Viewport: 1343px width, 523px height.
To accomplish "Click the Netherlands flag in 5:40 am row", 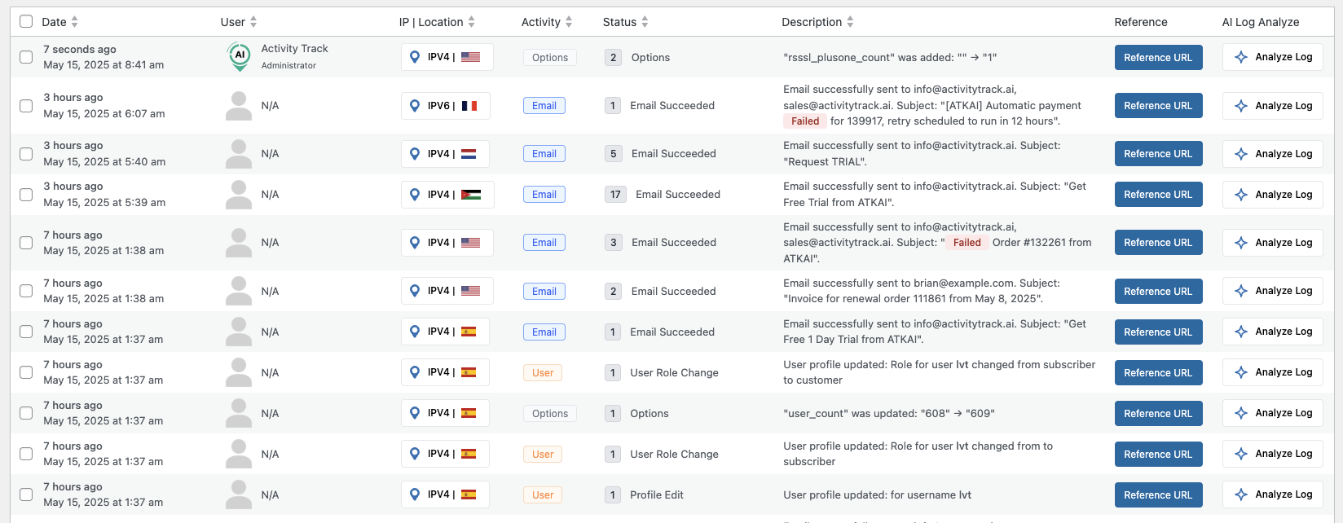I will click(x=469, y=154).
